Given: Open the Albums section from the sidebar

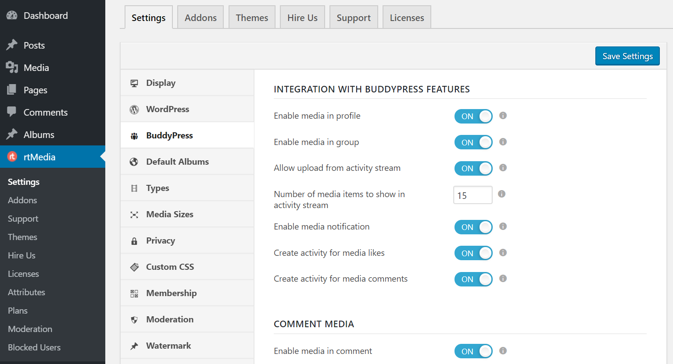Looking at the screenshot, I should click(x=38, y=134).
